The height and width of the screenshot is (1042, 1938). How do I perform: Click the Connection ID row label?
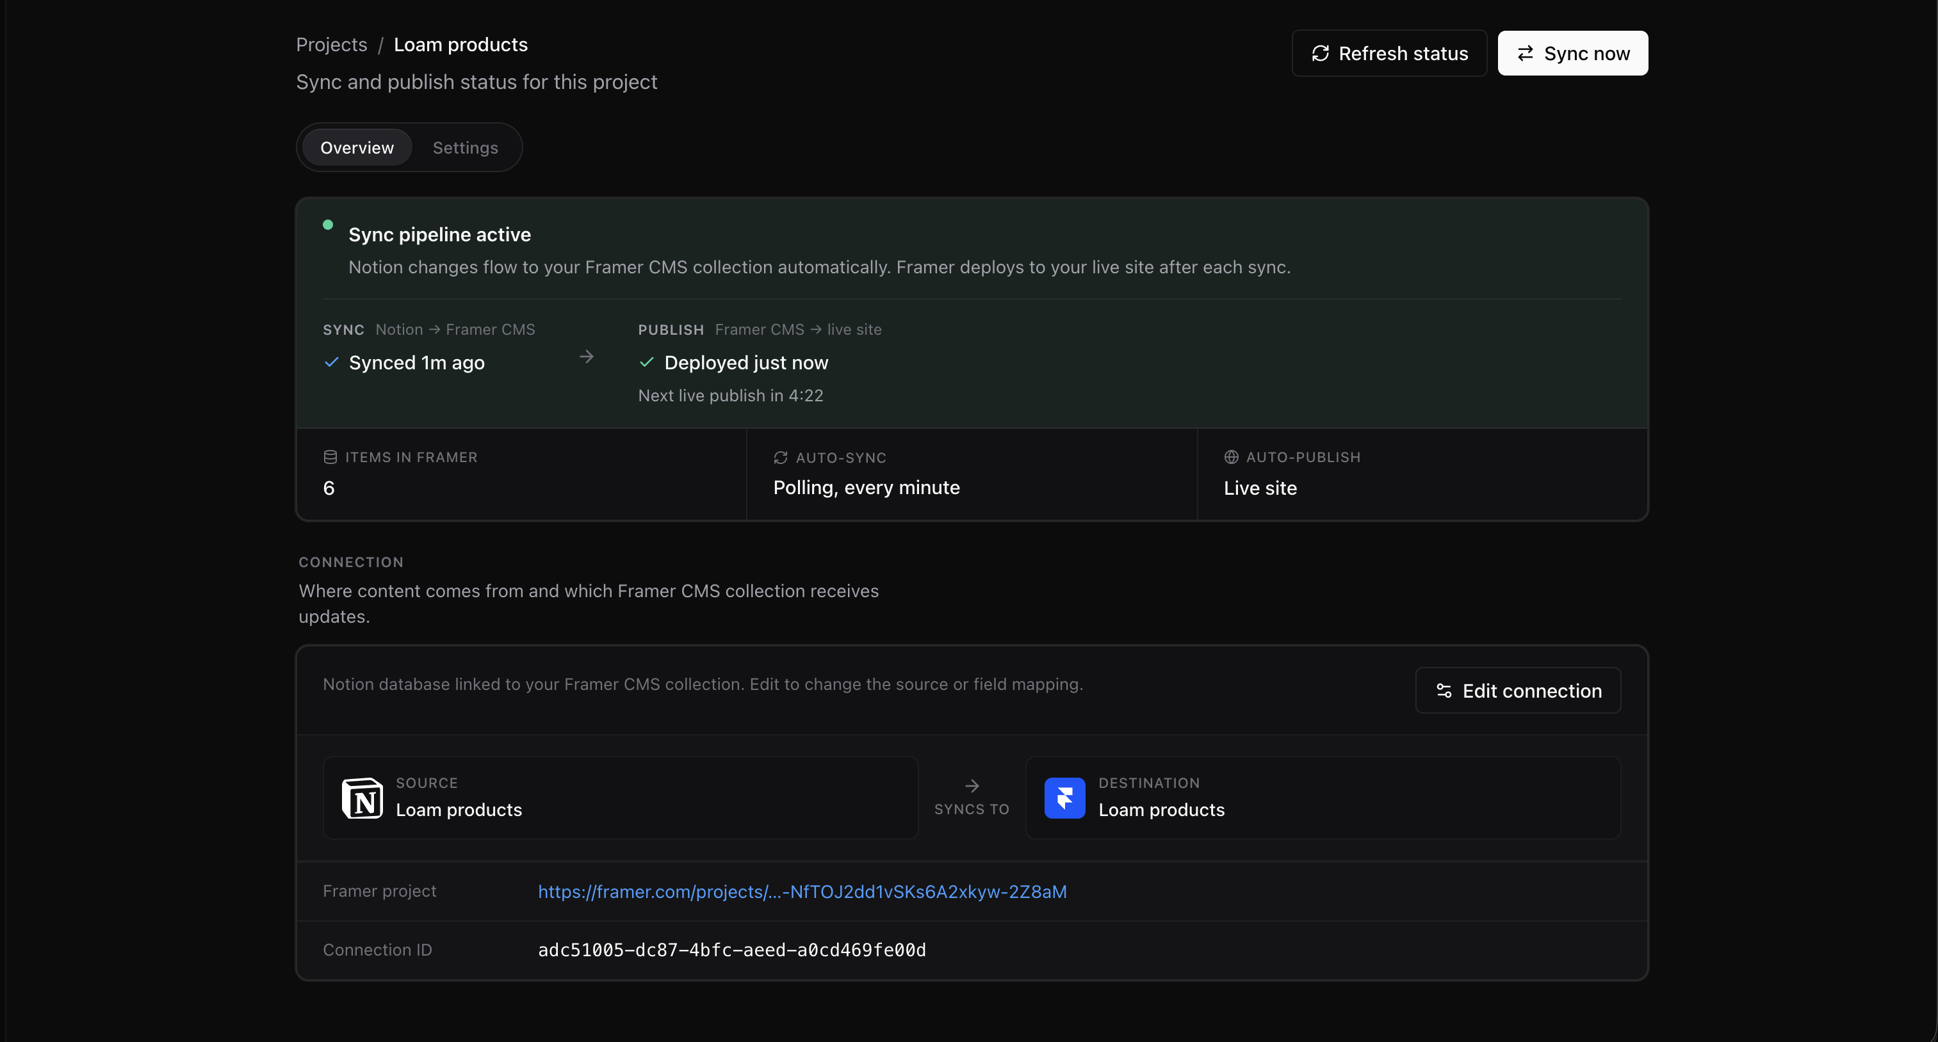coord(377,950)
